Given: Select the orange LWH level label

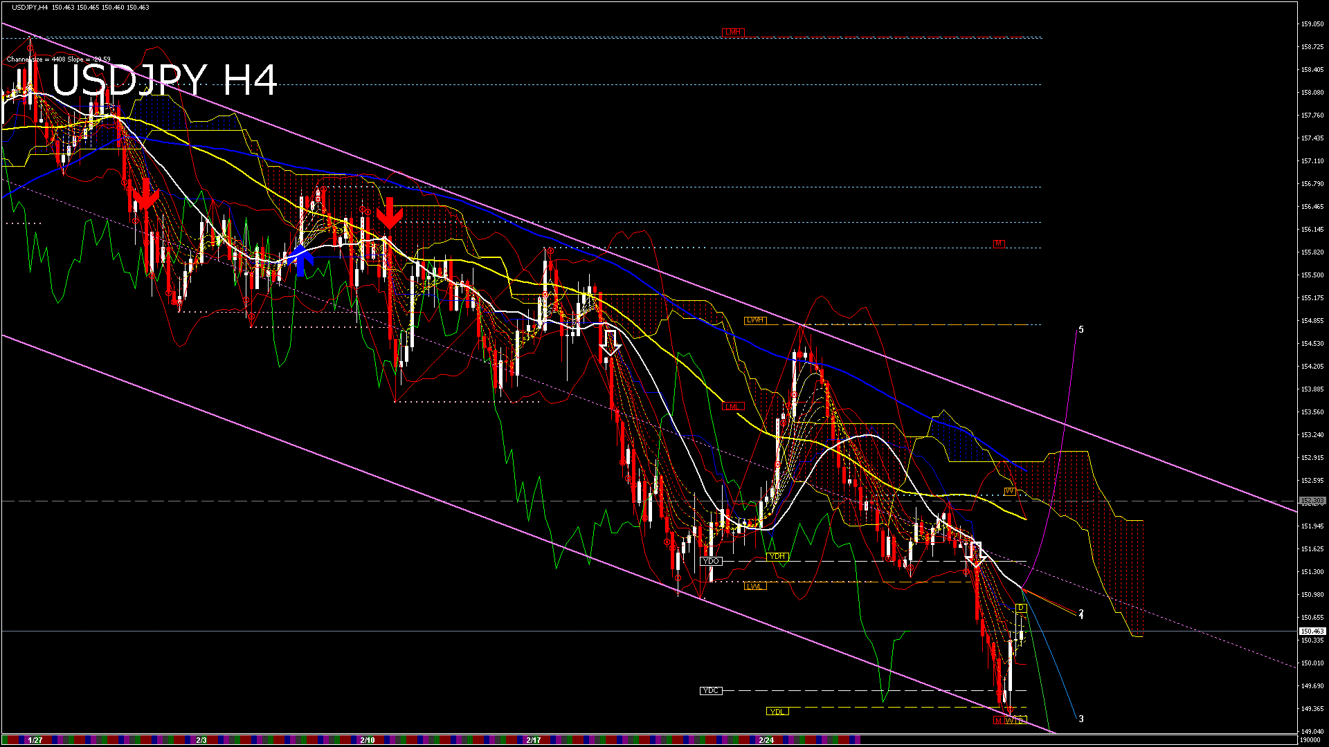Looking at the screenshot, I should (x=754, y=320).
